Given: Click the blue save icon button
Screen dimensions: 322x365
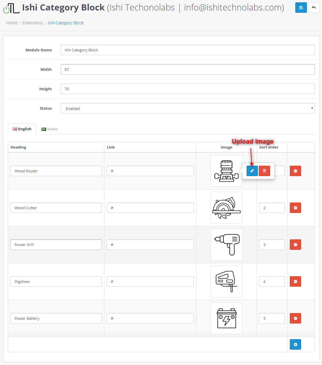Looking at the screenshot, I should coord(301,8).
